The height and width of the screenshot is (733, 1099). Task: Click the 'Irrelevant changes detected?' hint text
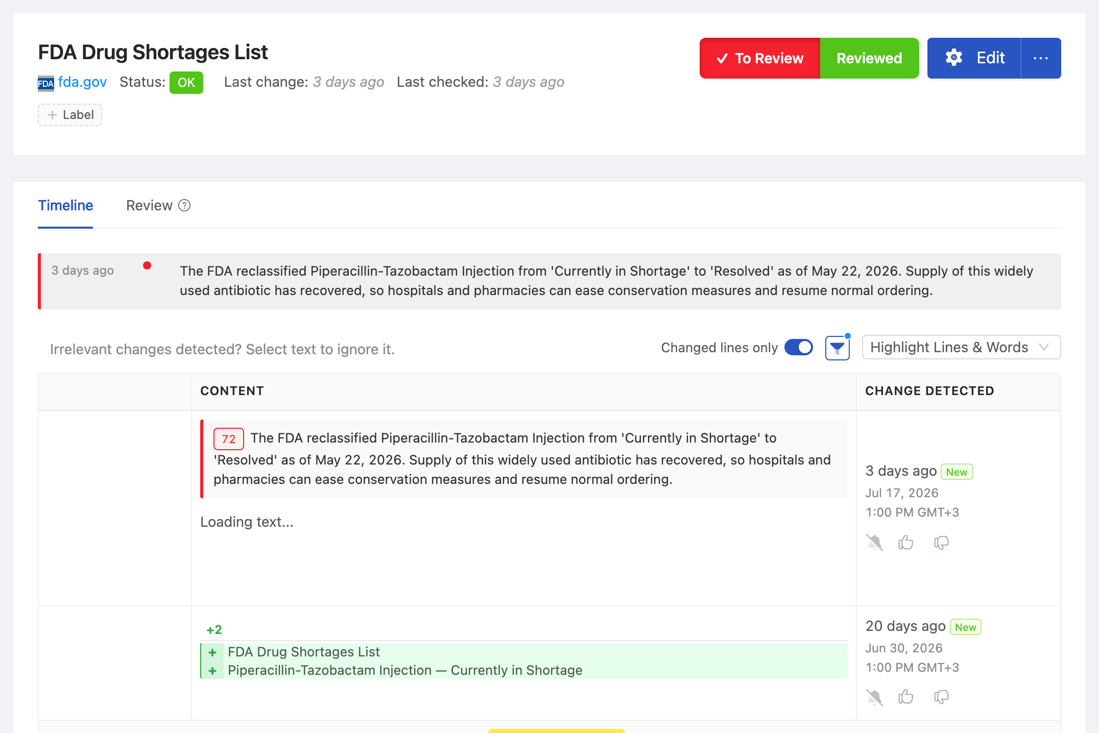(x=222, y=349)
